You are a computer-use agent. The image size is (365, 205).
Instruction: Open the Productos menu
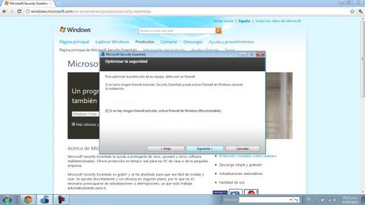[x=145, y=42]
